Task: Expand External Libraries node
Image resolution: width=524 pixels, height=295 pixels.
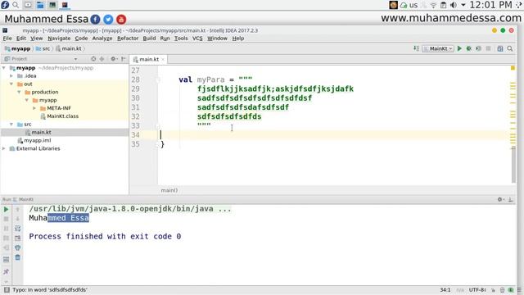Action: tap(4, 148)
